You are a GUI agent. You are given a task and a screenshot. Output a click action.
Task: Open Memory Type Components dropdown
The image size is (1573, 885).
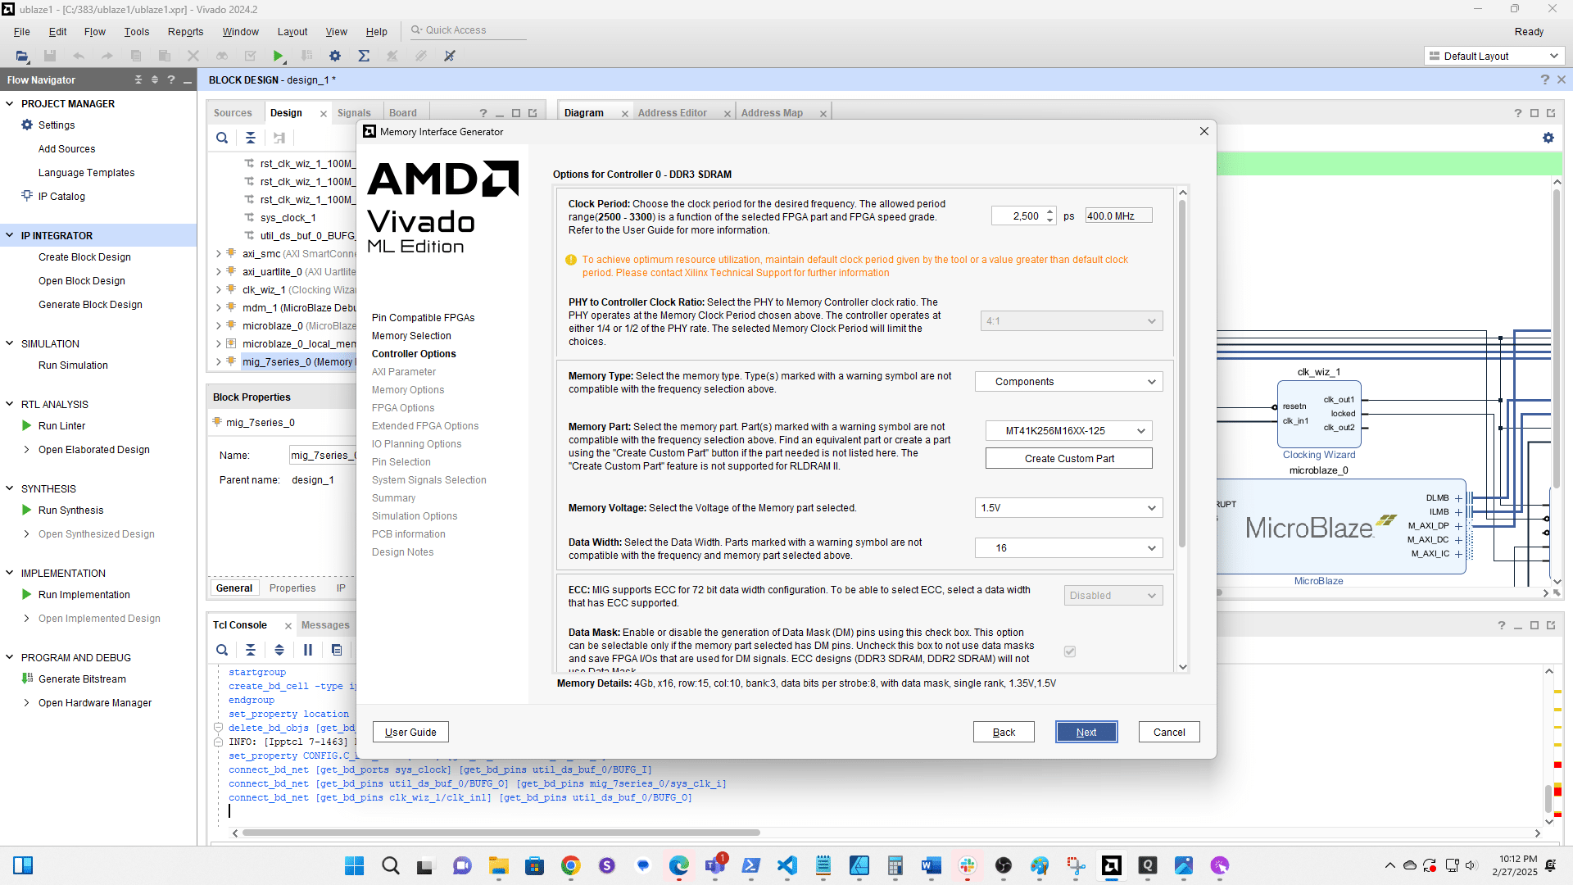1068,382
